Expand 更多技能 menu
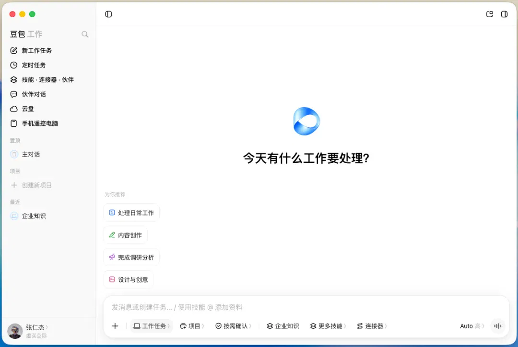Screen dimensions: 518x347 coord(328,326)
